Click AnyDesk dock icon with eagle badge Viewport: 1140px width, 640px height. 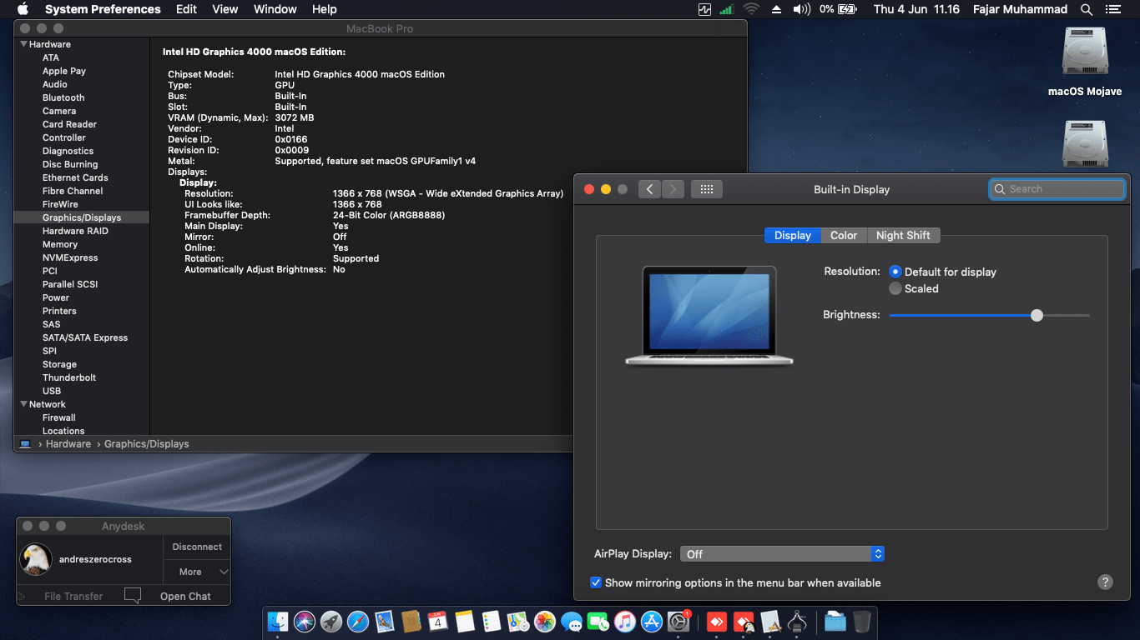coord(744,622)
